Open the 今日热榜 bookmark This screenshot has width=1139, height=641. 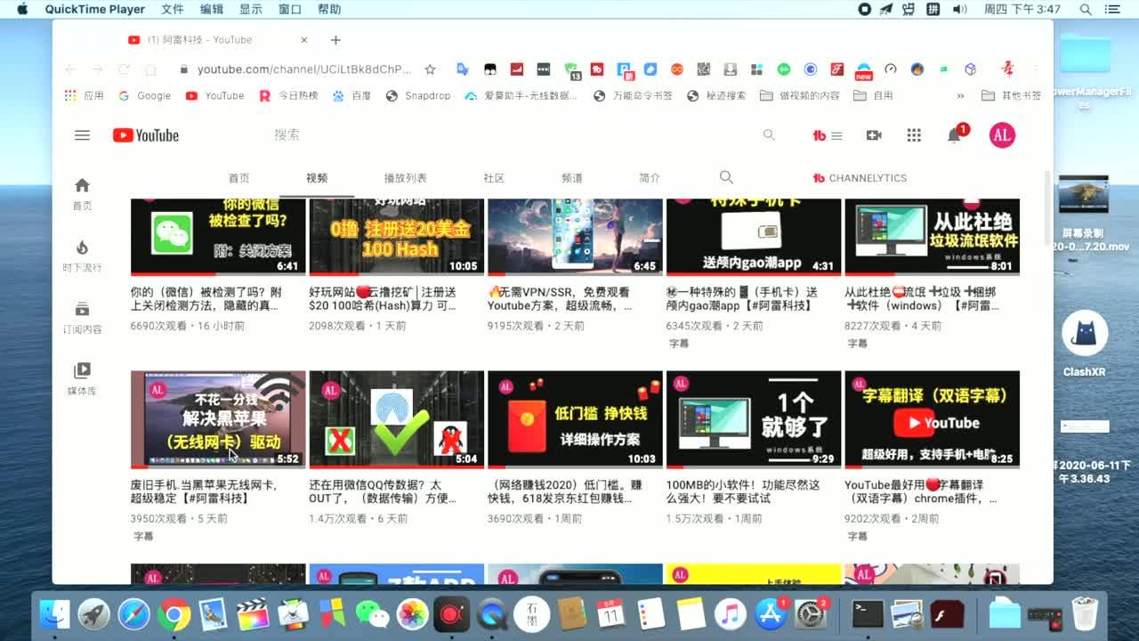[288, 95]
